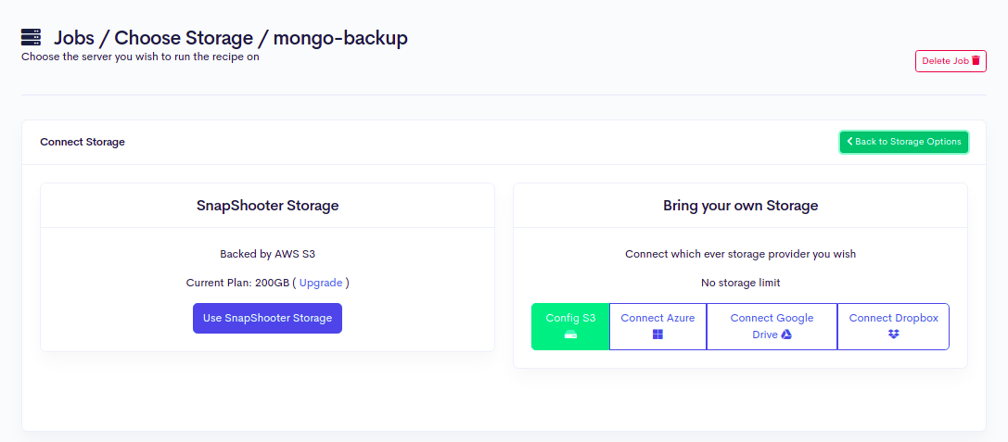Choose Connect Google Drive provider
Viewport: 1008px width, 442px height.
(x=772, y=326)
